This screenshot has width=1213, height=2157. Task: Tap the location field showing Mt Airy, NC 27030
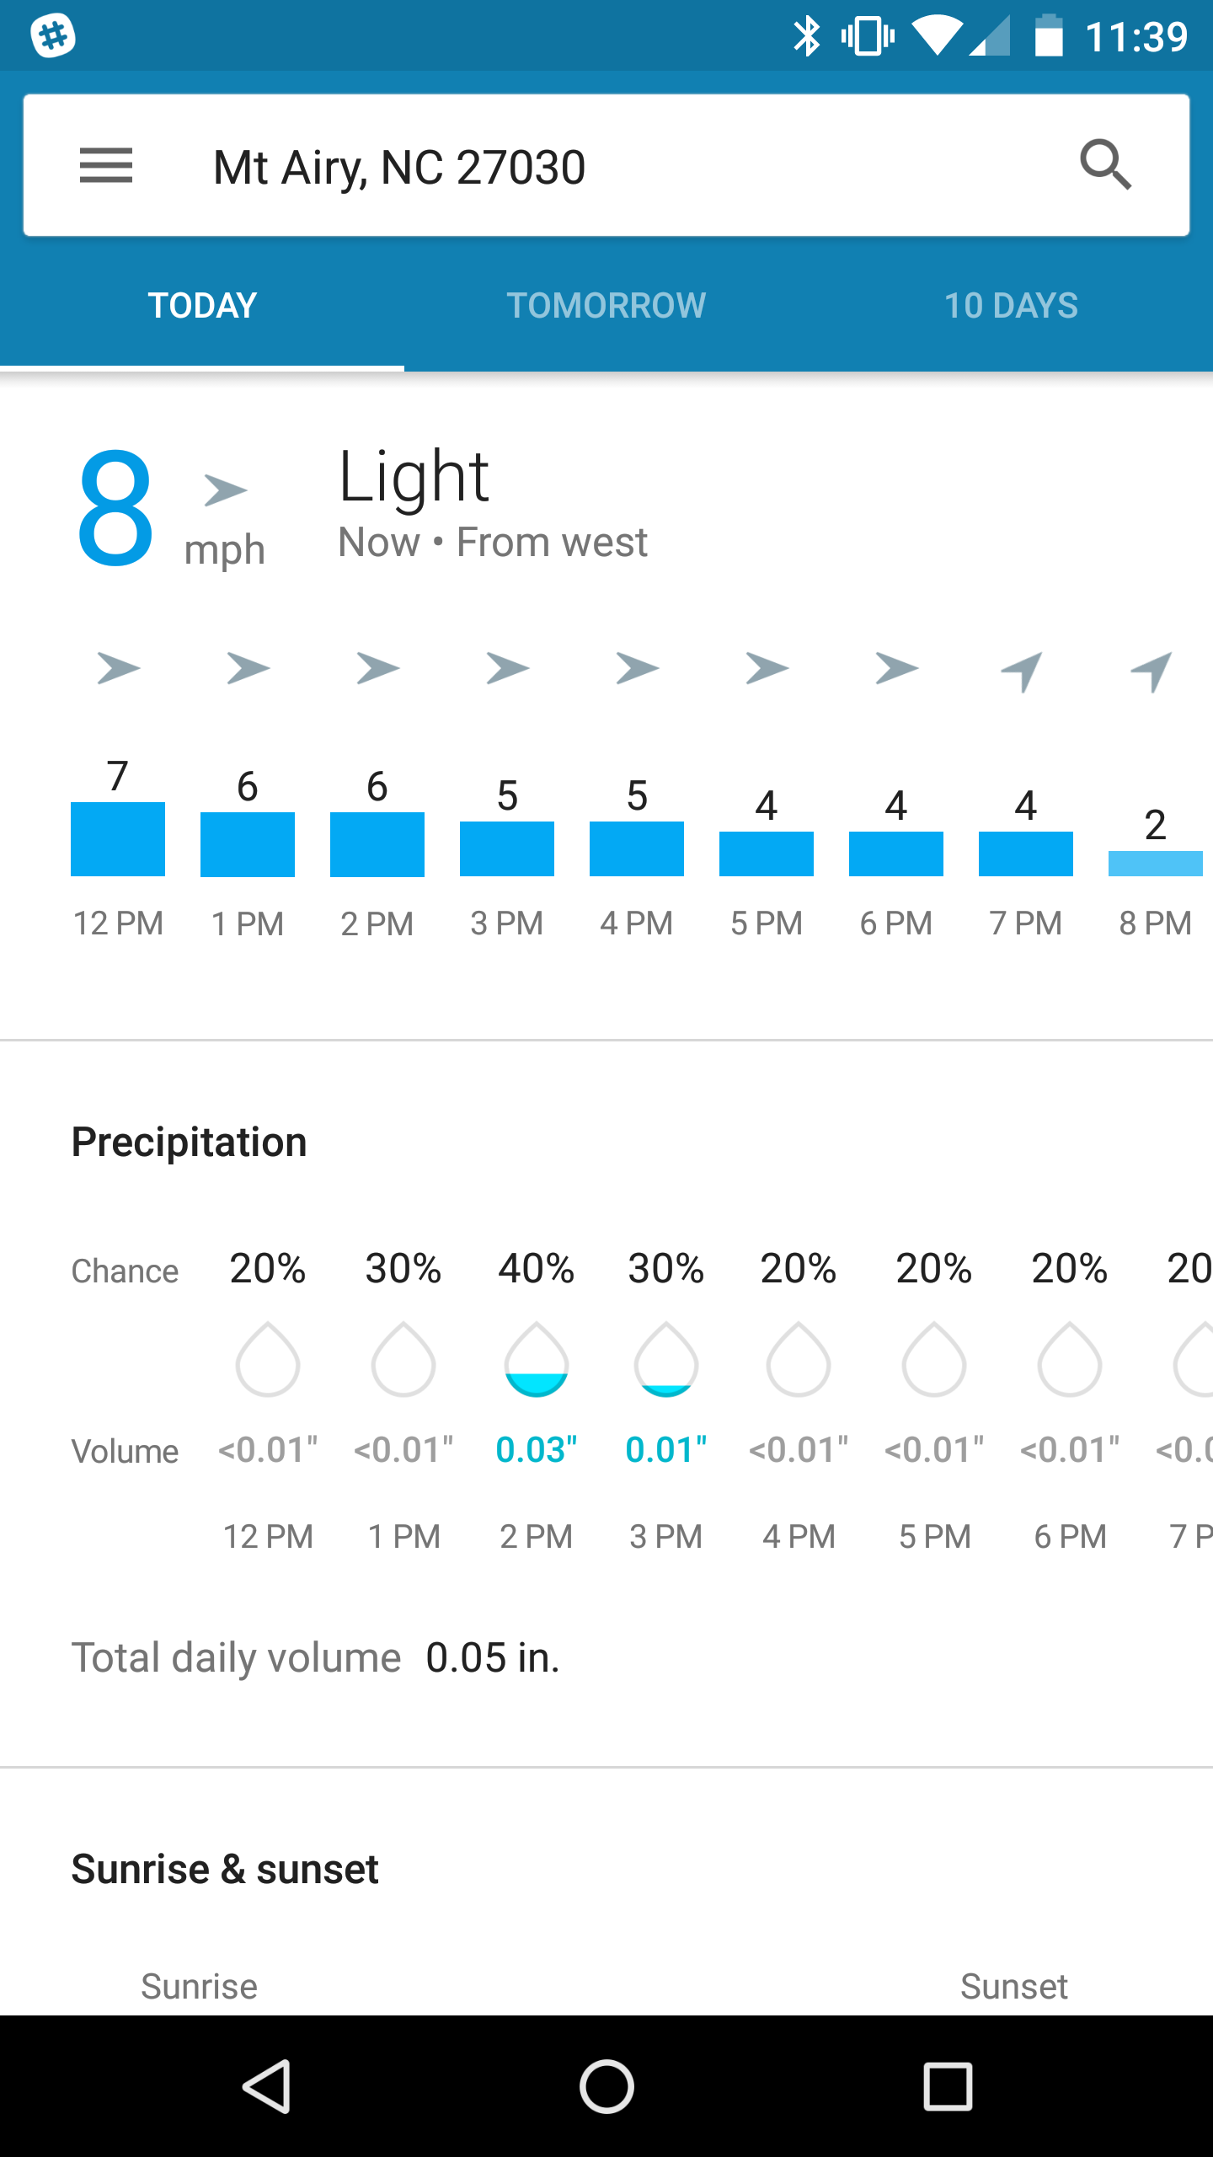[x=398, y=165]
